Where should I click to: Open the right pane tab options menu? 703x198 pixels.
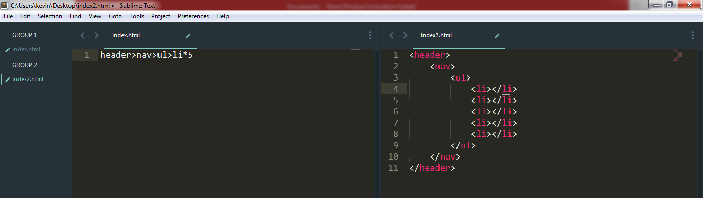(x=693, y=35)
